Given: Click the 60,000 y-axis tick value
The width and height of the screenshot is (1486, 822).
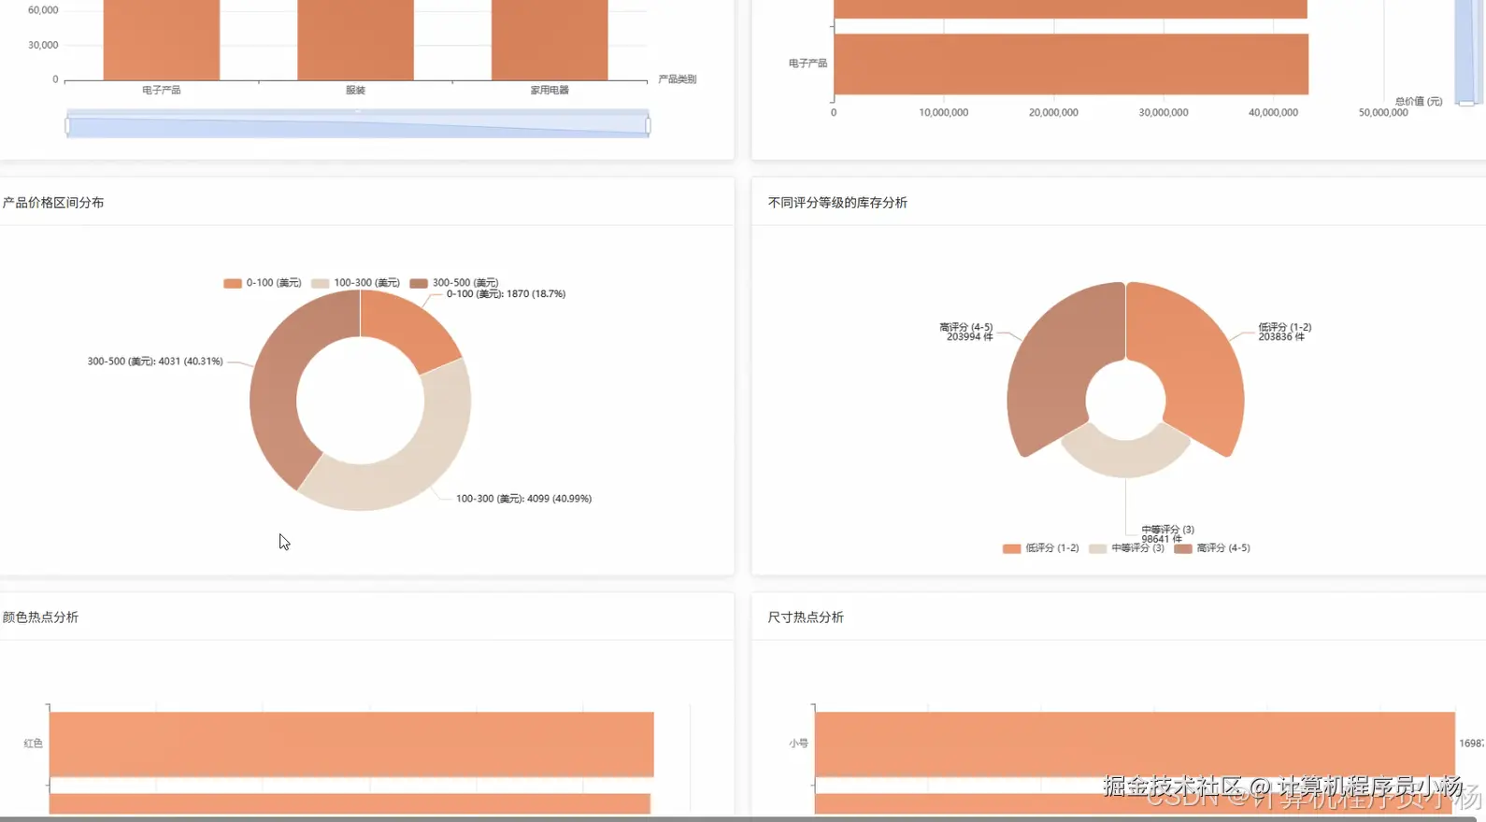Looking at the screenshot, I should (x=43, y=10).
